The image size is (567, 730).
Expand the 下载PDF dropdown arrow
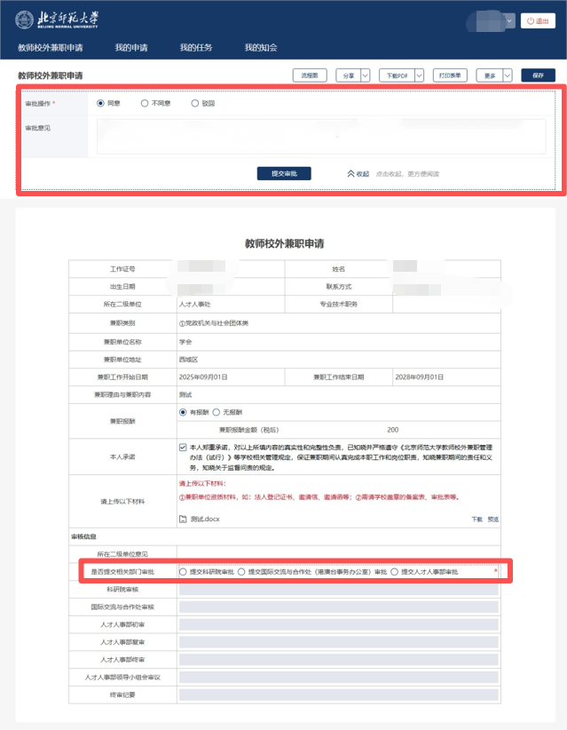(x=419, y=75)
